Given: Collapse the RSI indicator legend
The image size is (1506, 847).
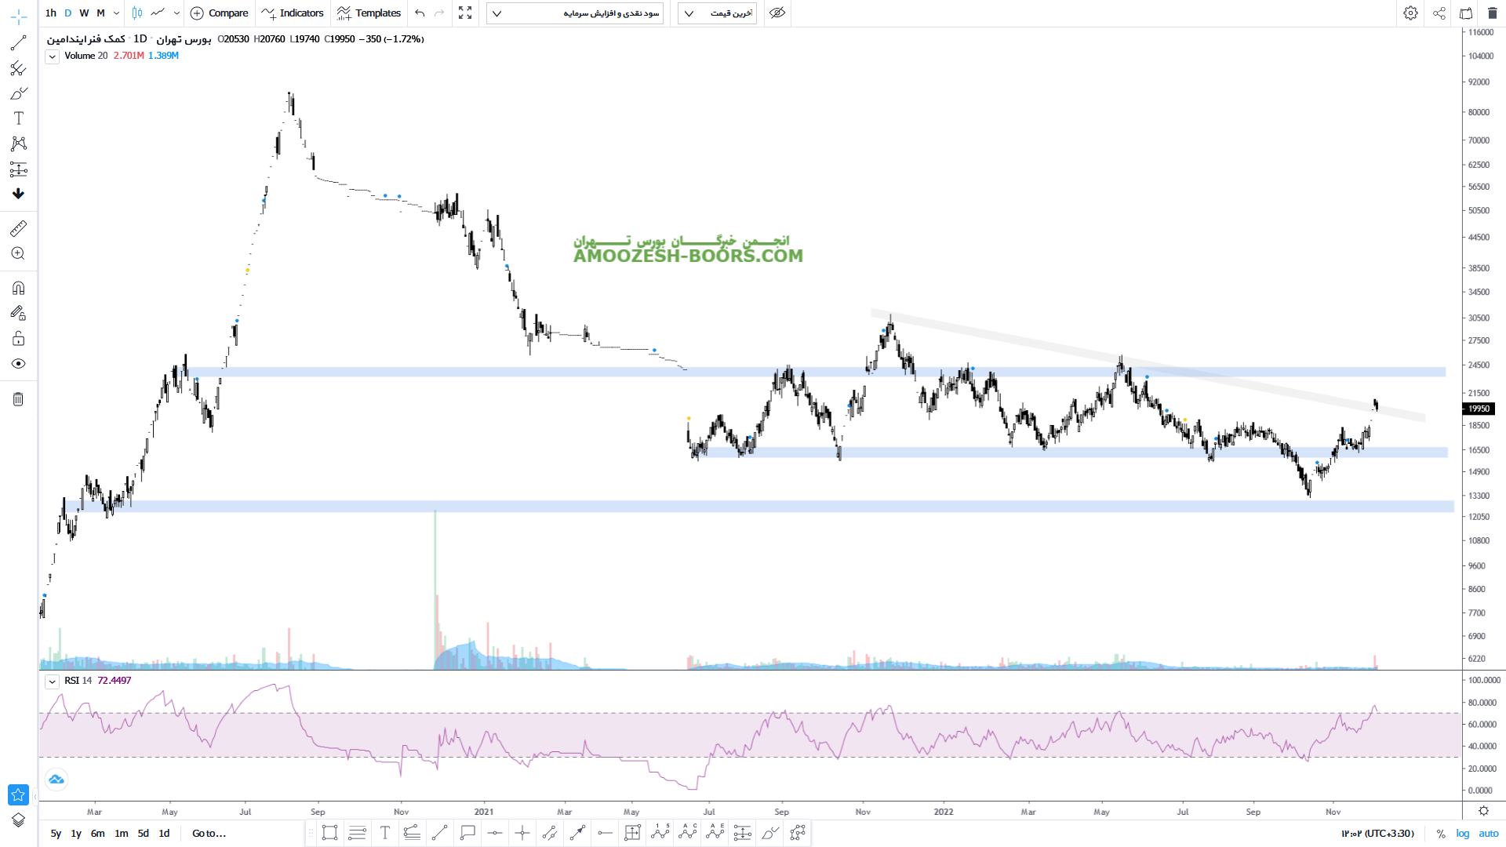Looking at the screenshot, I should click(x=52, y=682).
